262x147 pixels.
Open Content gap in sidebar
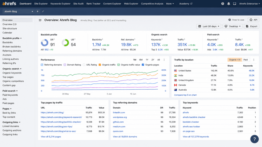tap(9, 85)
